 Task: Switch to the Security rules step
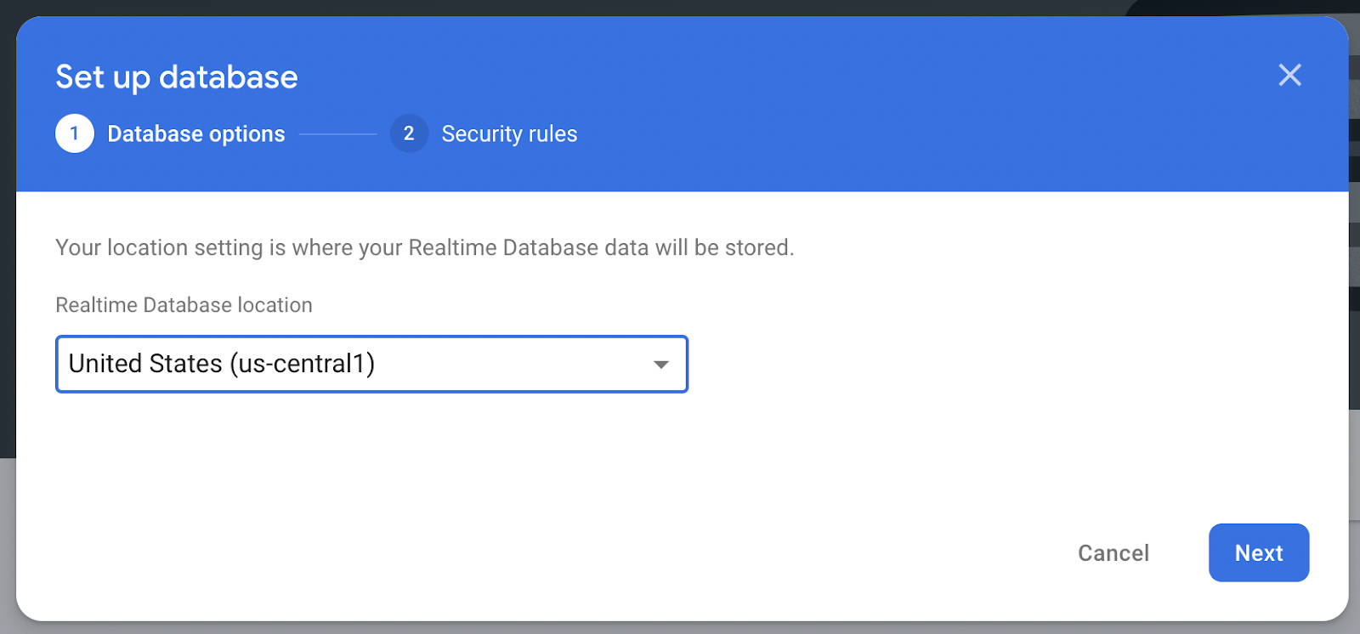point(508,134)
